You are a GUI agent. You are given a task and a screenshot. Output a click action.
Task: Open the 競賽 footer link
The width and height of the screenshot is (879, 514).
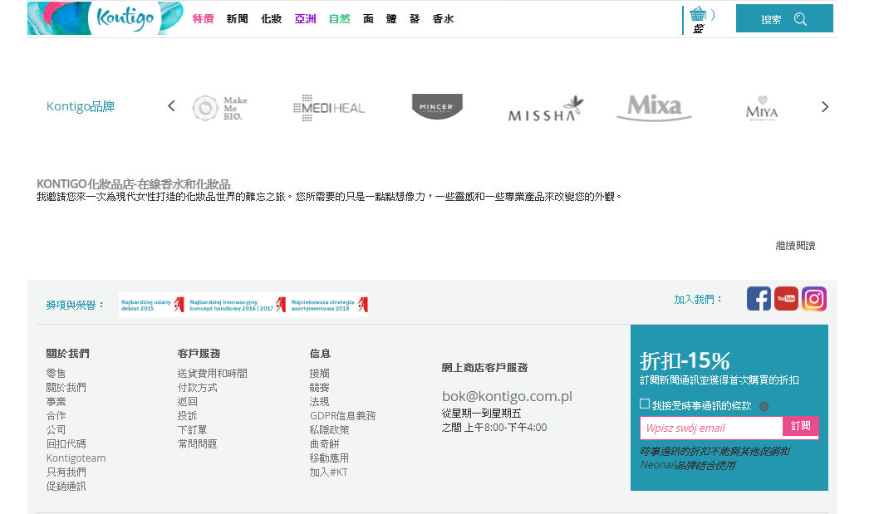[320, 387]
